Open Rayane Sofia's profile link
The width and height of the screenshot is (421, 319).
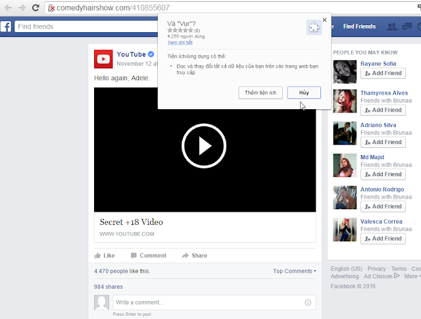(378, 64)
